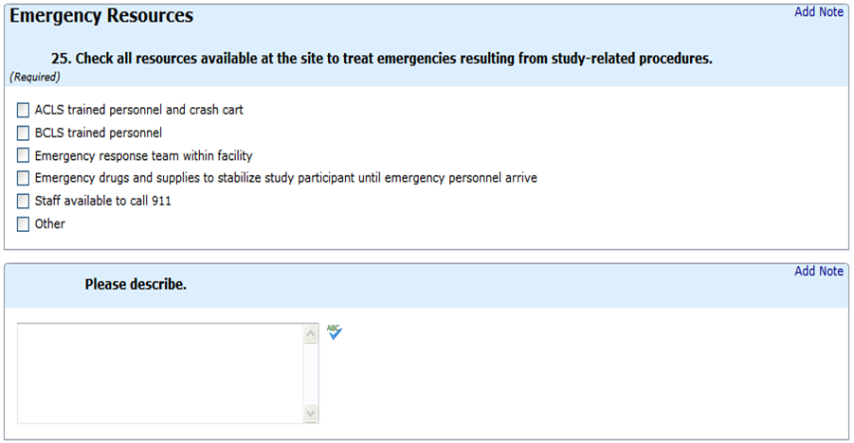
Task: Check the Other resources checkbox
Action: [x=24, y=224]
